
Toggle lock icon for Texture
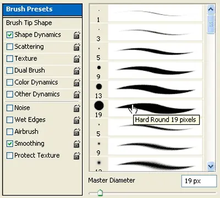pos(77,59)
